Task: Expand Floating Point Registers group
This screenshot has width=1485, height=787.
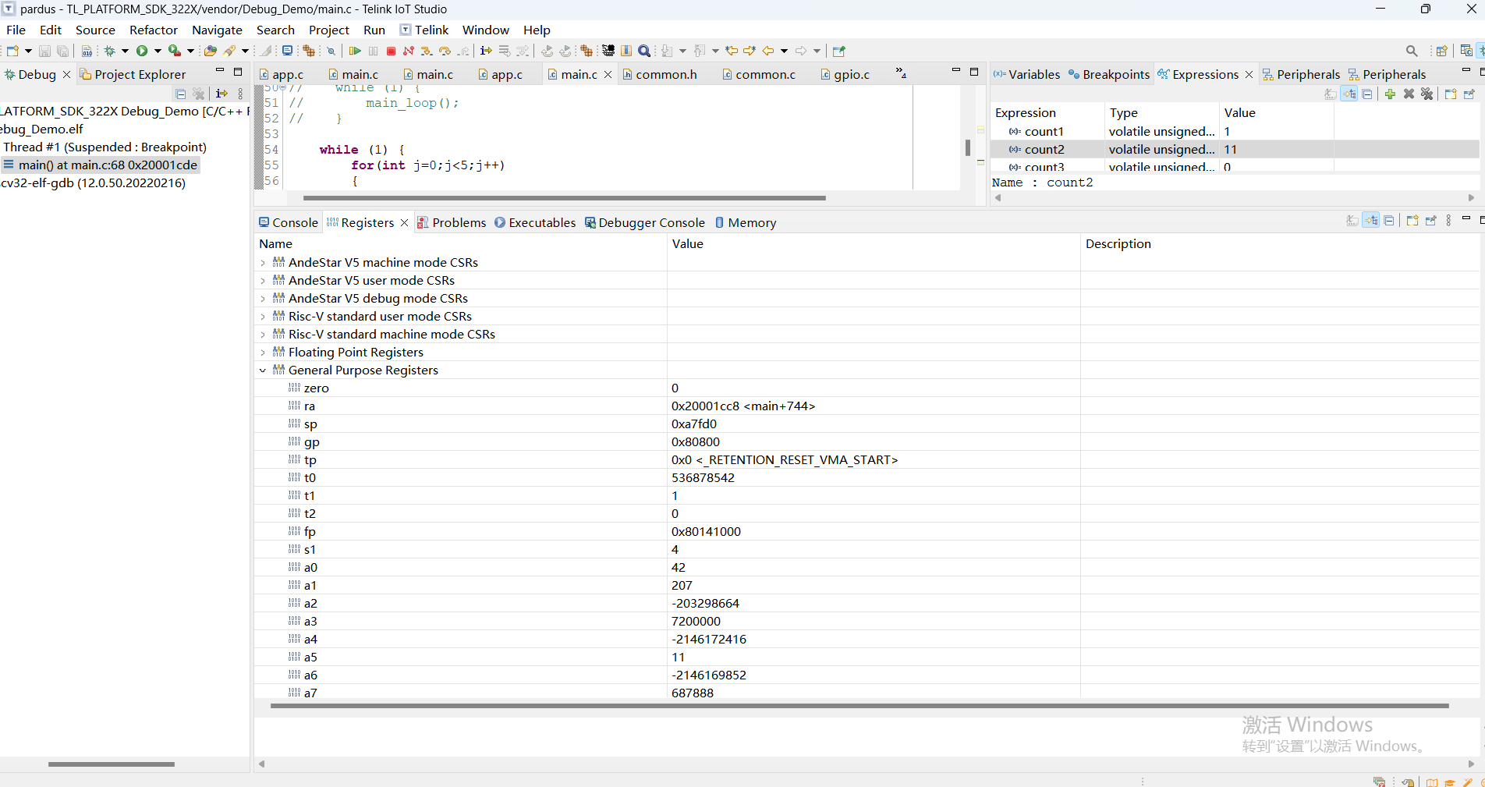Action: [x=263, y=353]
